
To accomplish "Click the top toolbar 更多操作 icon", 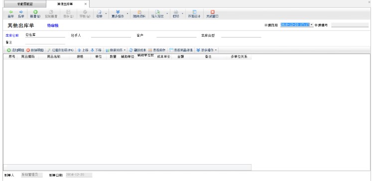I will click(118, 12).
